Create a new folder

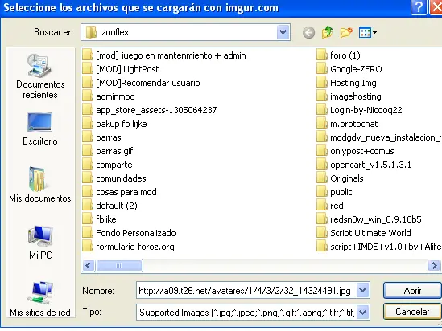click(346, 32)
